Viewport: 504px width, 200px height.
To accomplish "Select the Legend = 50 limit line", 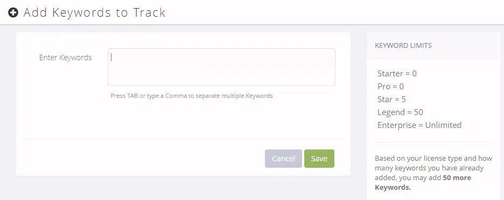I will tap(400, 112).
